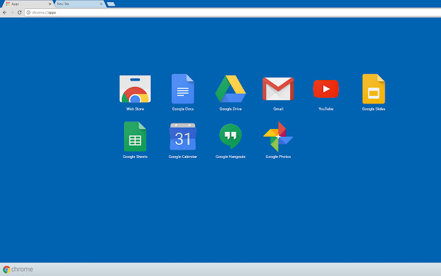The width and height of the screenshot is (441, 276).
Task: Click the "Google Slides" label
Action: pyautogui.click(x=373, y=109)
